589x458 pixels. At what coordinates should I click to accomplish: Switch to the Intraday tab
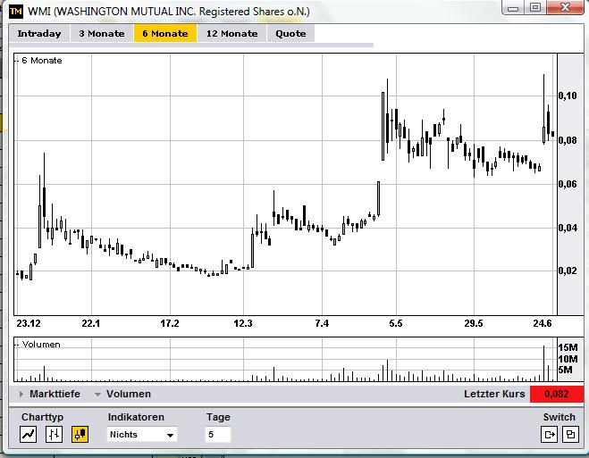pos(39,33)
